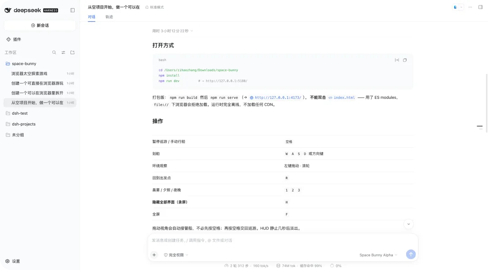Image resolution: width=488 pixels, height=270 pixels.
Task: Click the 空格 key label
Action: [x=289, y=142]
